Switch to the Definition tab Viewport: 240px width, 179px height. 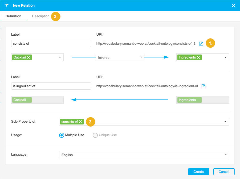[x=14, y=16]
